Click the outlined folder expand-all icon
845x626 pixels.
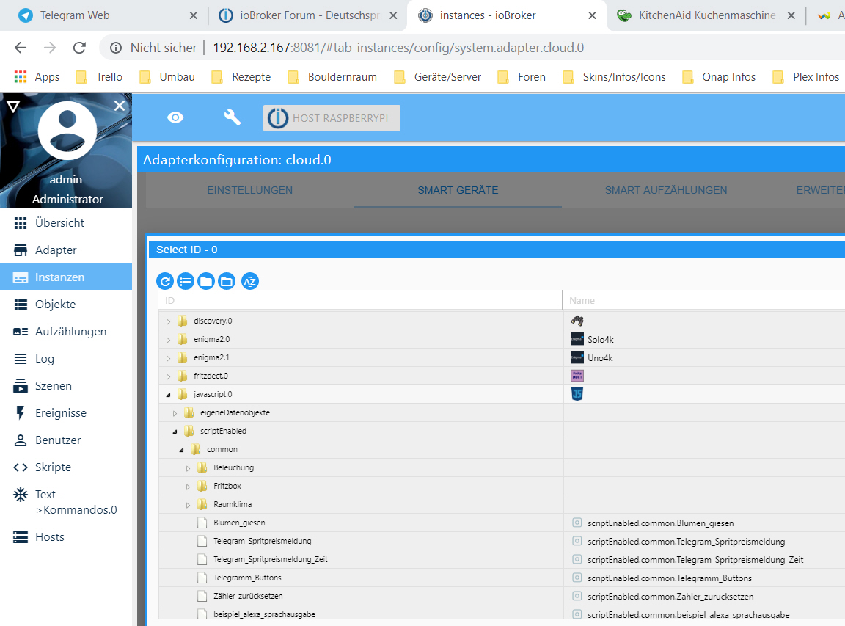click(227, 281)
